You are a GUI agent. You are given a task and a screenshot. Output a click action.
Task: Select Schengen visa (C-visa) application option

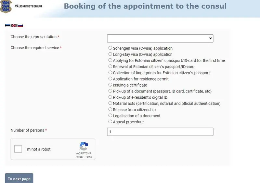[110, 48]
